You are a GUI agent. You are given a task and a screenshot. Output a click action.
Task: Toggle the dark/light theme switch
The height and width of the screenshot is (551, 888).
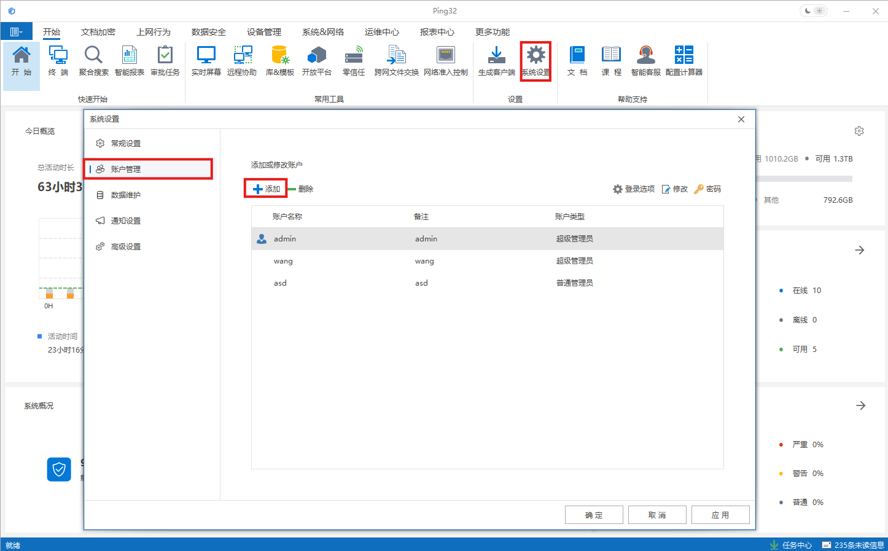(813, 10)
